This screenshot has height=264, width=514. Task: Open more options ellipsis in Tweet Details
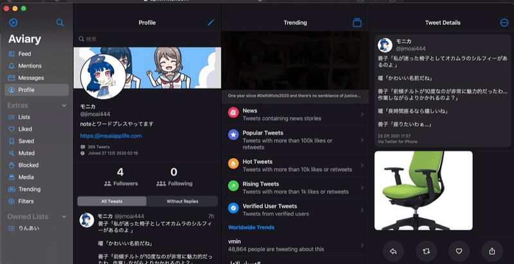[x=504, y=22]
